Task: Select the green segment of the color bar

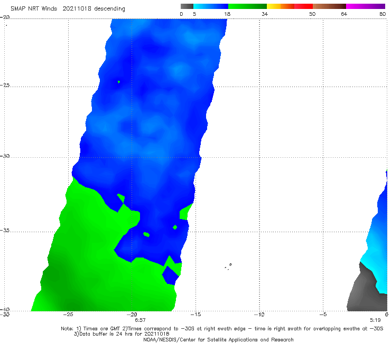Action: point(247,6)
